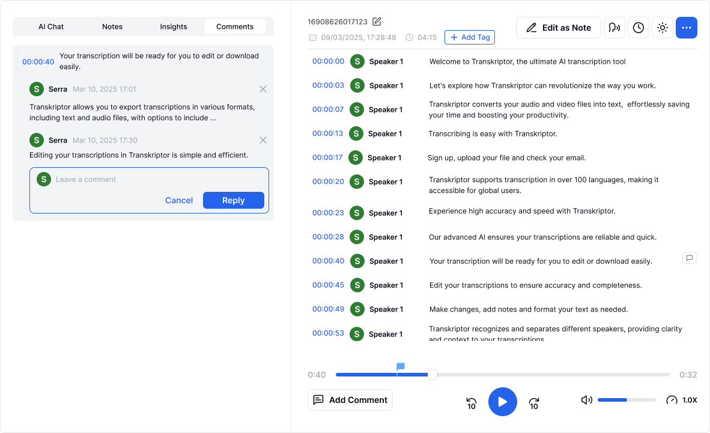
Task: Click the Add Tag button
Action: (x=470, y=37)
